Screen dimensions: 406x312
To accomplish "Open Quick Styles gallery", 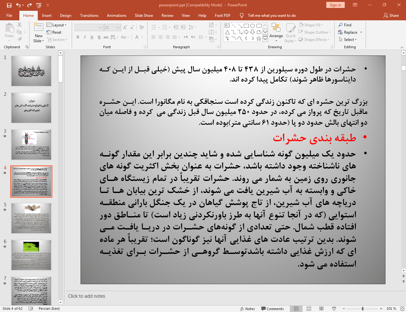I will 290,32.
